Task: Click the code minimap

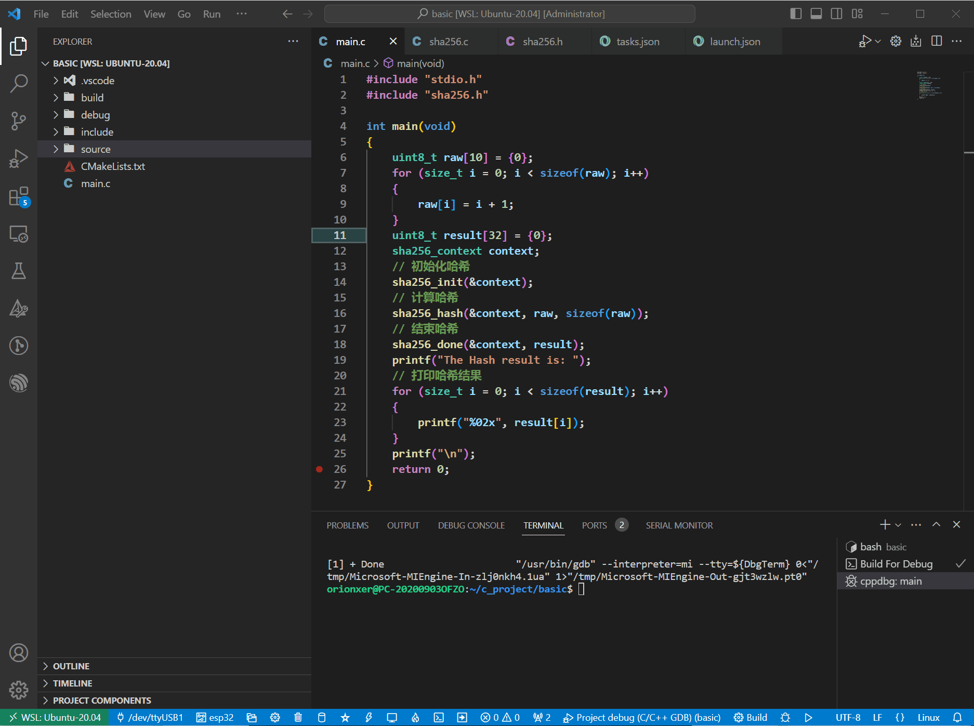Action: point(929,85)
